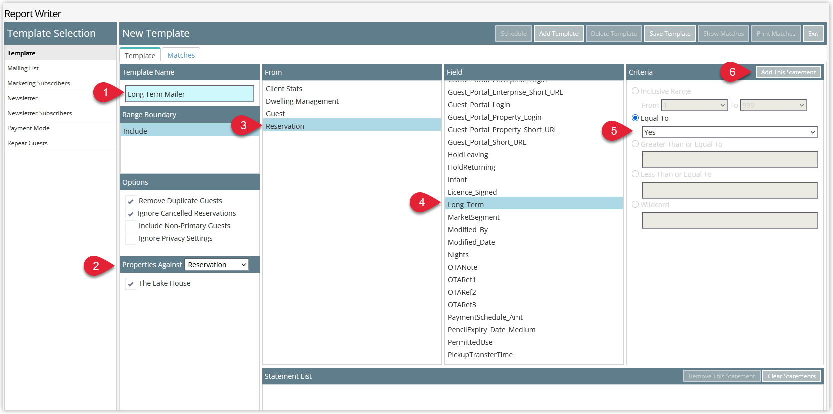Select Guest_Portal_Enterprise_Short_URL field

pyautogui.click(x=534, y=92)
